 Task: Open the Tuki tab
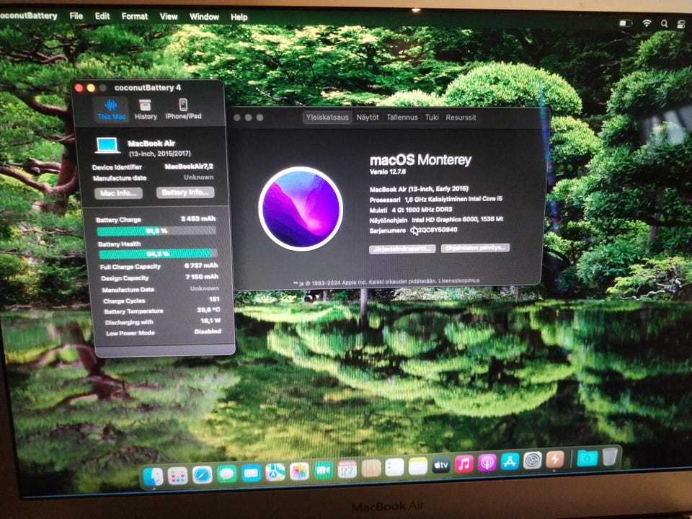point(432,117)
